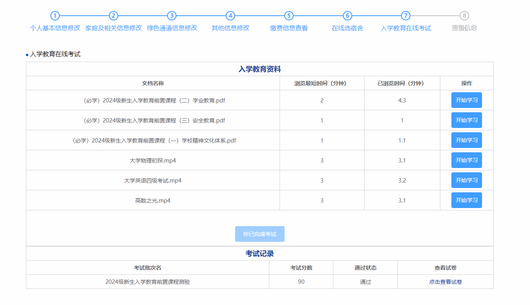Screen dimensions: 530x305
Task: Click the 你已完成考试 button
Action: [259, 234]
